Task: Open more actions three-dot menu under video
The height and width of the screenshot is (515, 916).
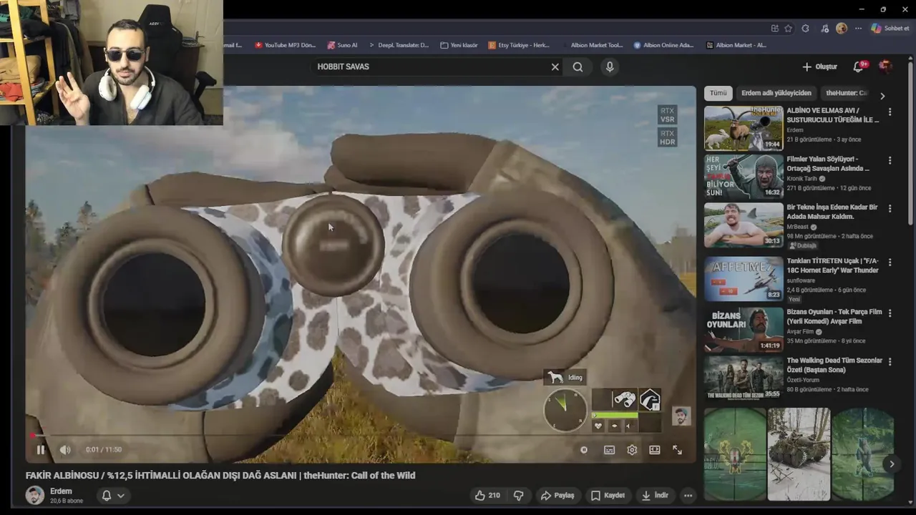Action: 688,495
